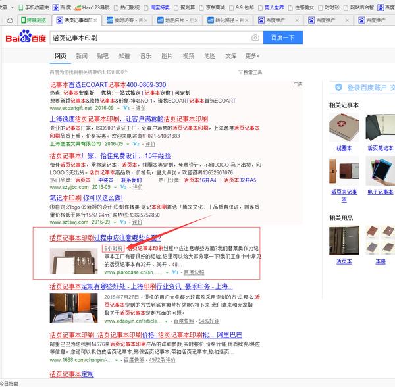Click the camera image search icon

pyautogui.click(x=255, y=38)
